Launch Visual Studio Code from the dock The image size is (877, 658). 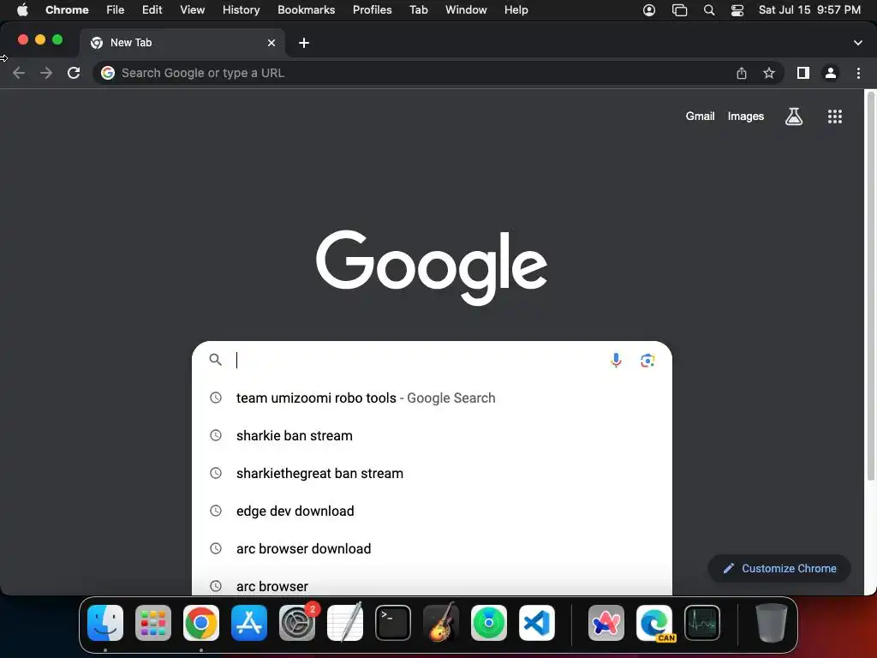pos(537,623)
